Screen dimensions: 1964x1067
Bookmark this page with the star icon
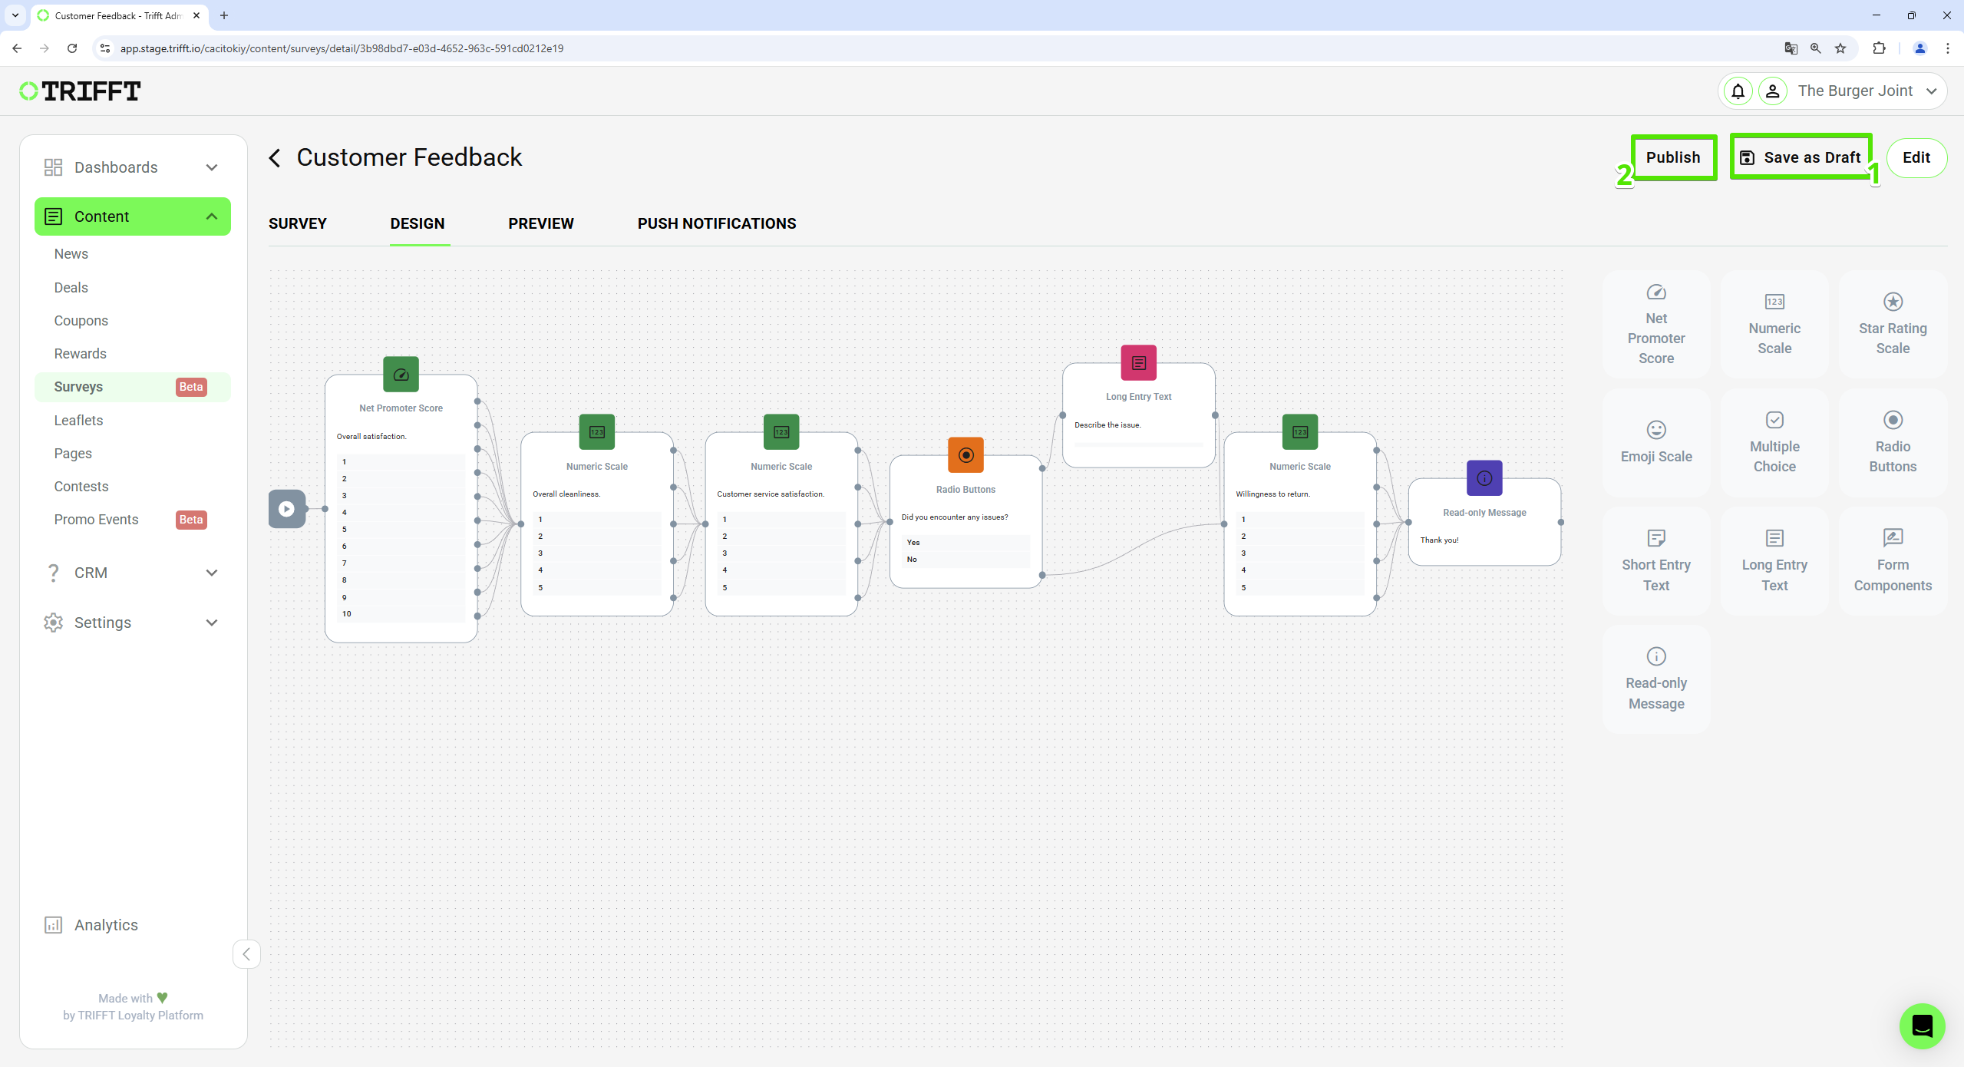(x=1840, y=48)
